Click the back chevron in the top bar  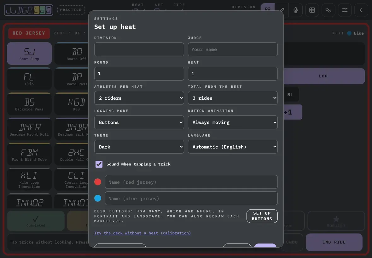(361, 10)
